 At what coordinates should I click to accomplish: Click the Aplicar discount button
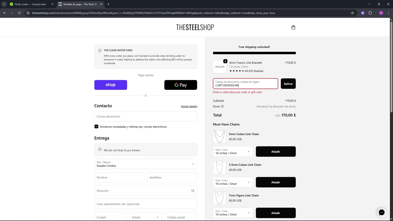click(288, 84)
